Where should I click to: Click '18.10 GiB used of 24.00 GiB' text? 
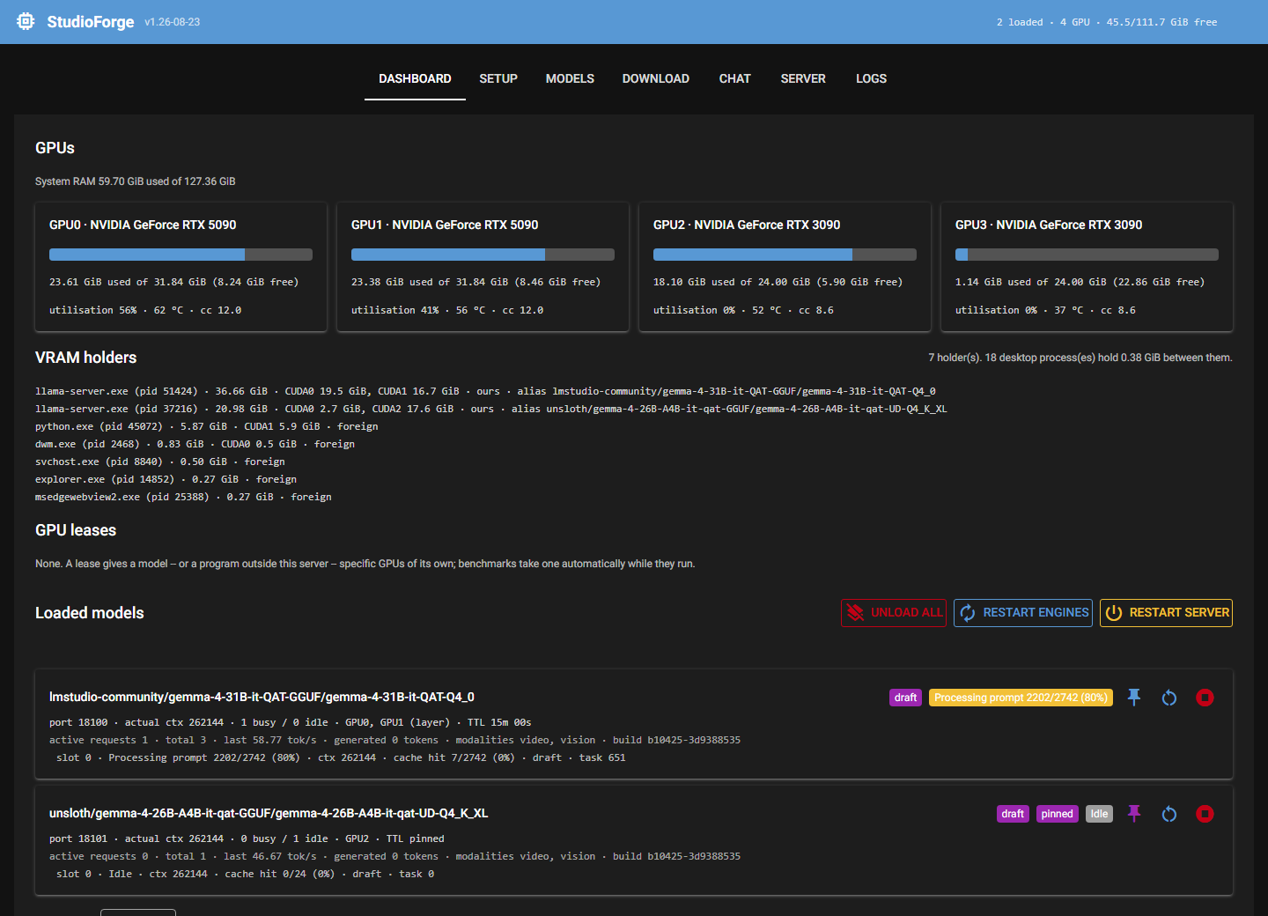(778, 282)
